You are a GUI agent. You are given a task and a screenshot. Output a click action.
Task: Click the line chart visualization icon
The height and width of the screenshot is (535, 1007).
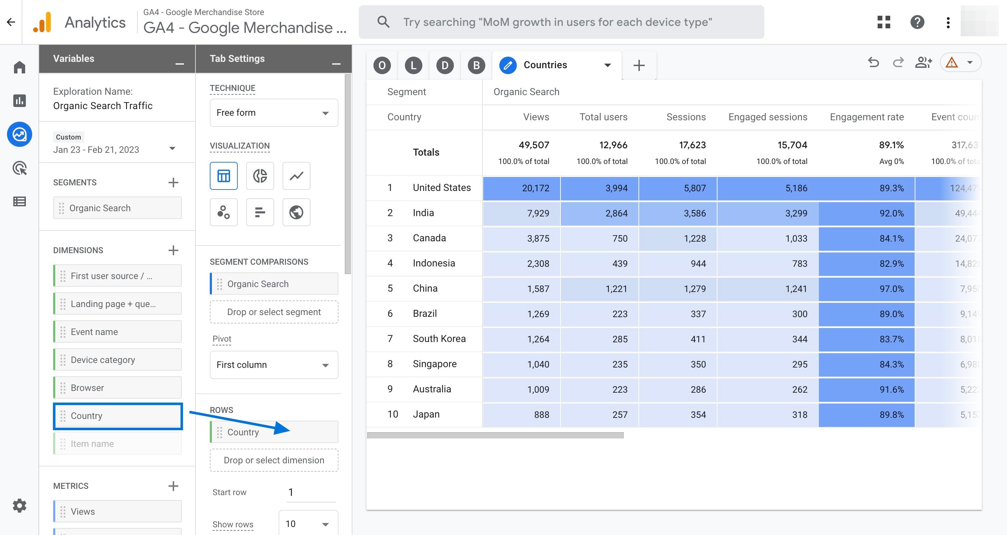coord(296,176)
